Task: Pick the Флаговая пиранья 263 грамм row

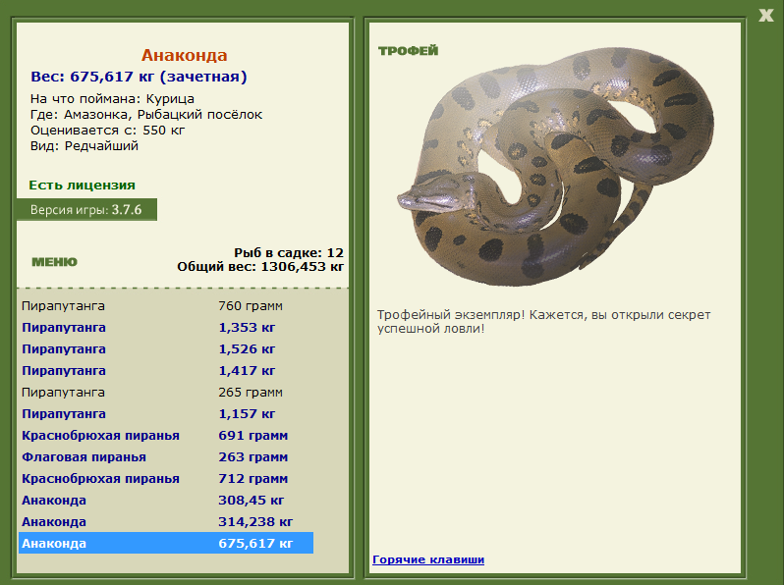Action: click(166, 457)
